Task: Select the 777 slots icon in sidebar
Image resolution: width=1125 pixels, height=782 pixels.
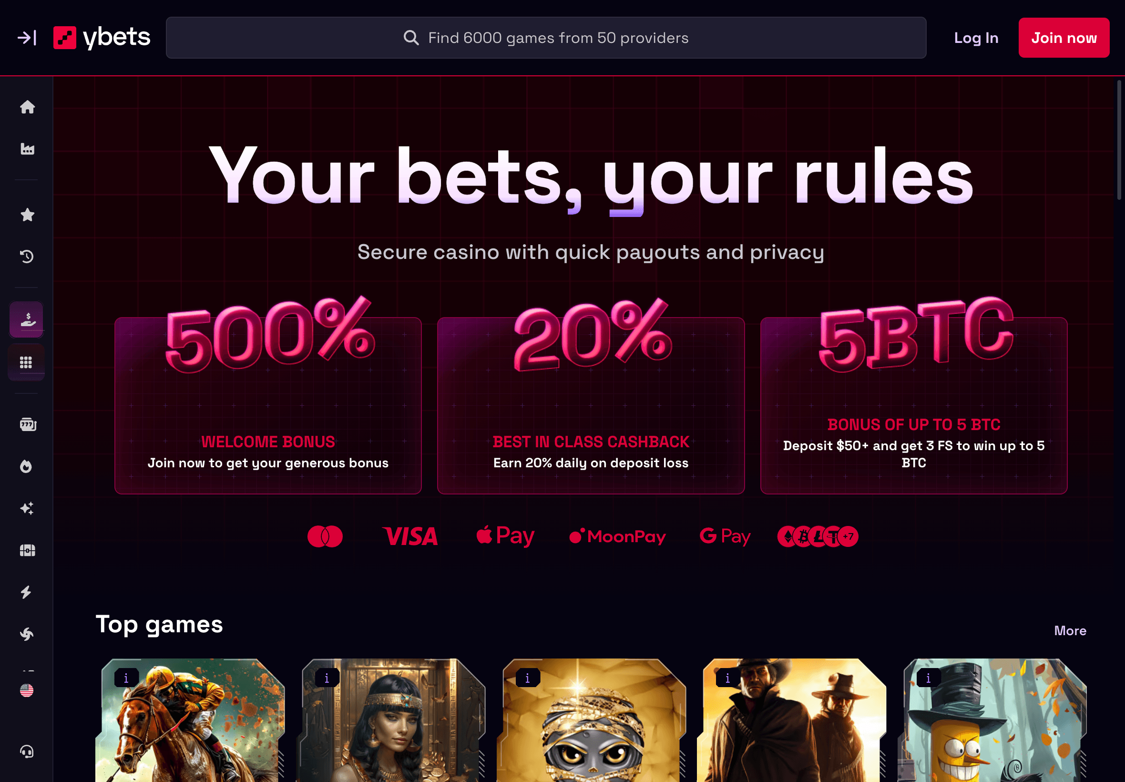Action: (x=28, y=424)
